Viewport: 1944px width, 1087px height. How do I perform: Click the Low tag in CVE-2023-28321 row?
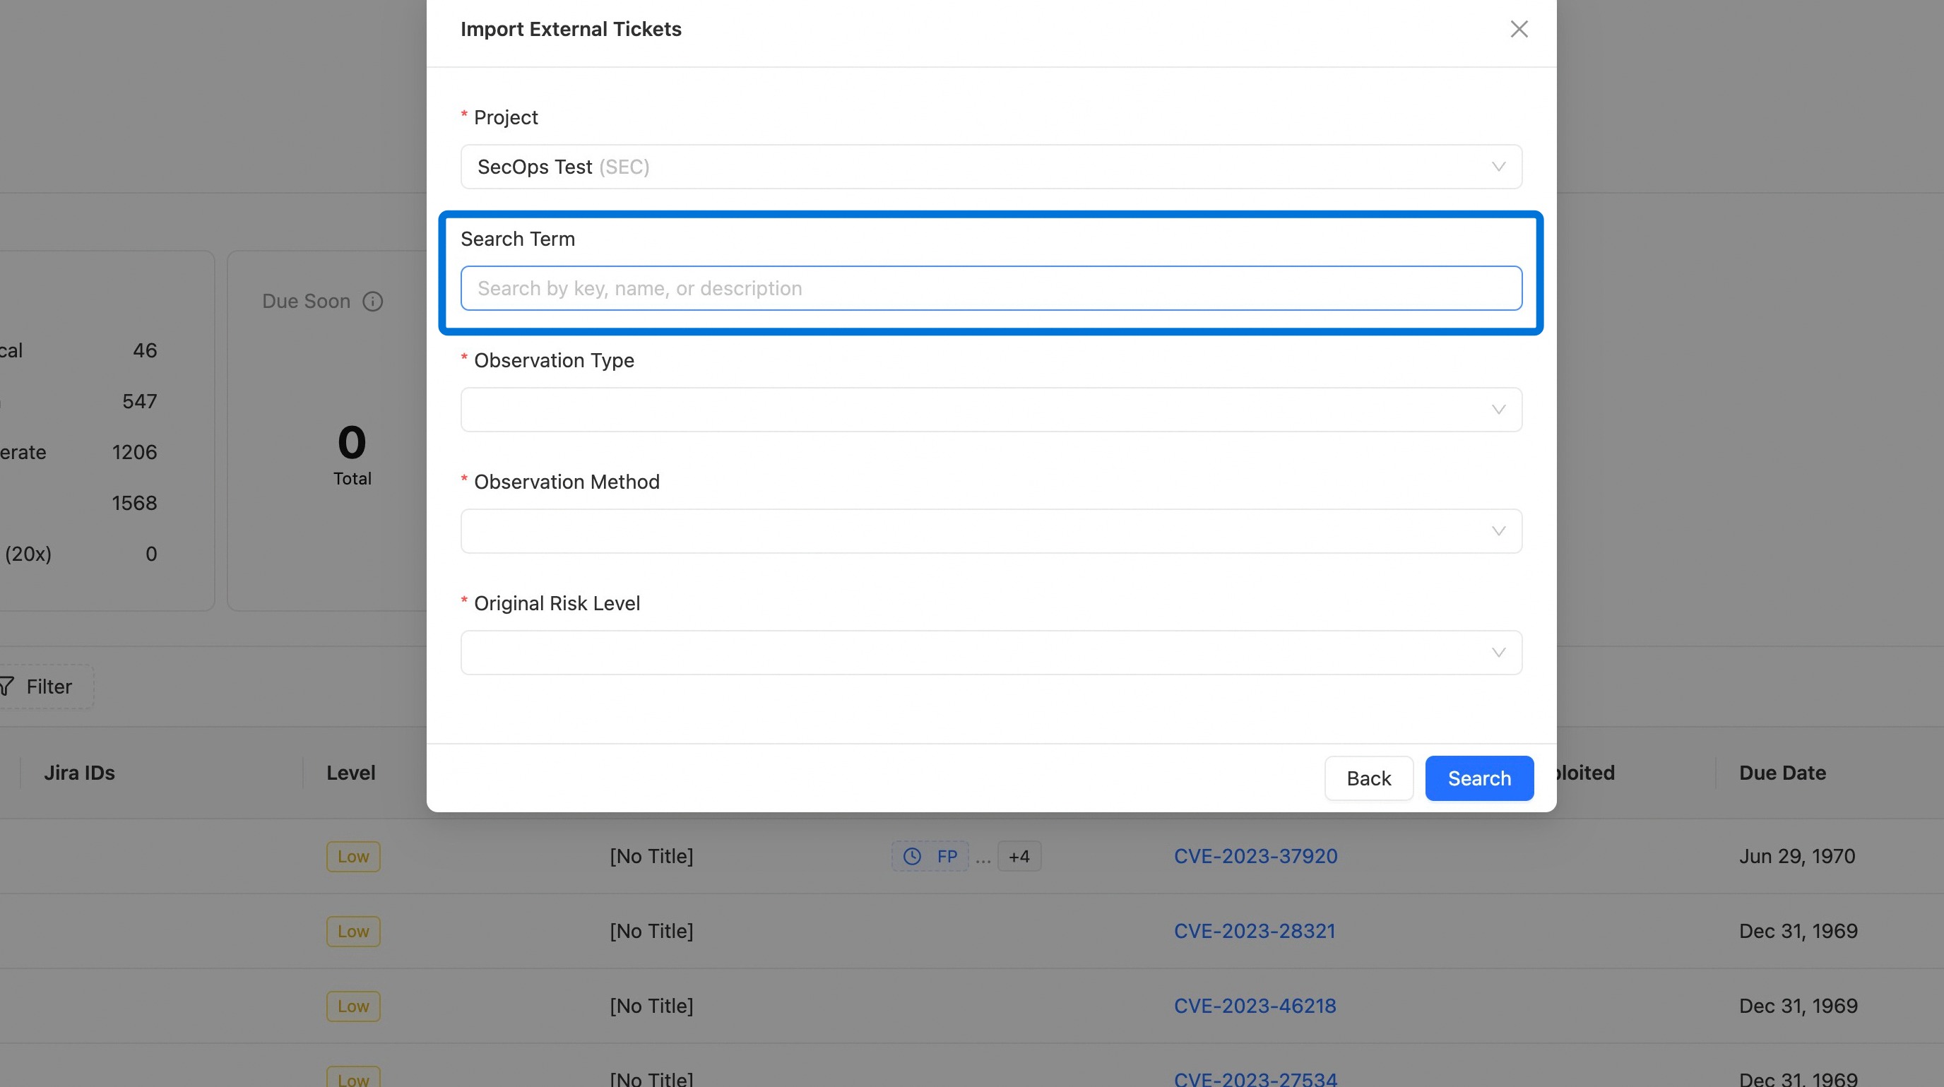[353, 931]
